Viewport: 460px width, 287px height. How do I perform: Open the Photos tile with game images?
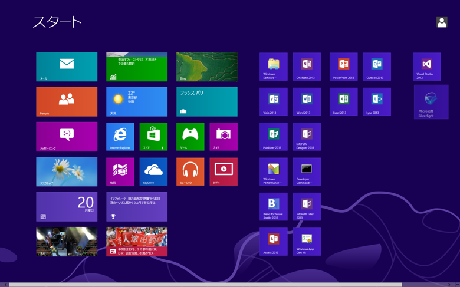point(67,242)
